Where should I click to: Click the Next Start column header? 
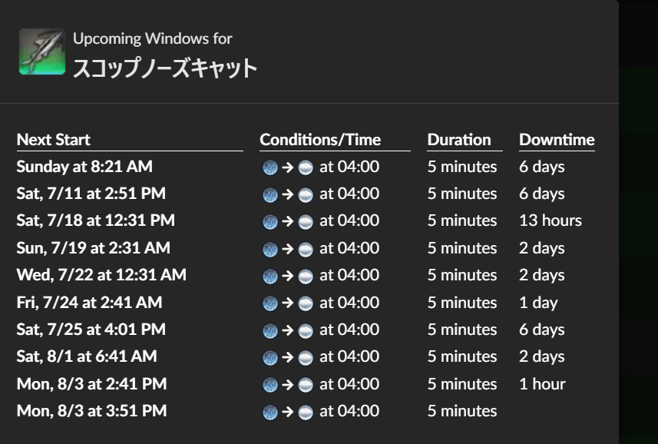click(x=53, y=140)
